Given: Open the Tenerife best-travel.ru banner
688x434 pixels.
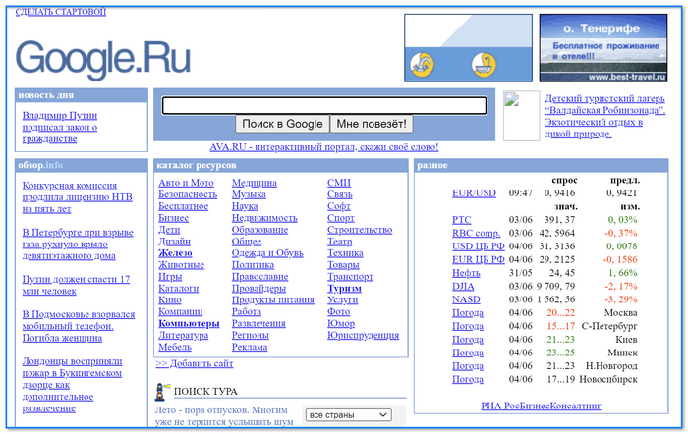Looking at the screenshot, I should pos(602,48).
